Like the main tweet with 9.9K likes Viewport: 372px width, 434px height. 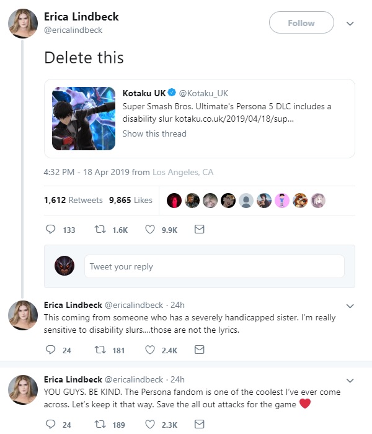tap(150, 230)
